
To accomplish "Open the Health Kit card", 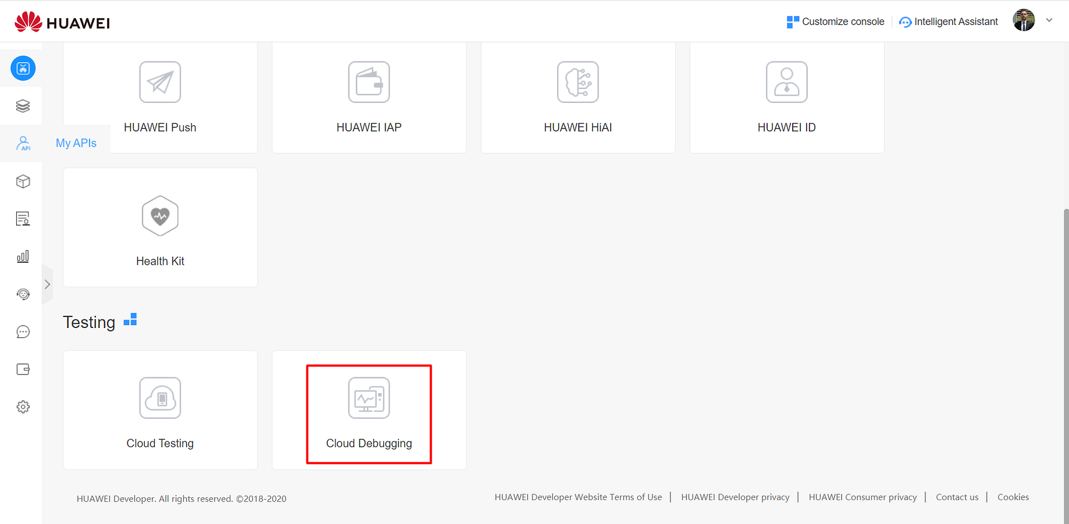I will pos(160,227).
